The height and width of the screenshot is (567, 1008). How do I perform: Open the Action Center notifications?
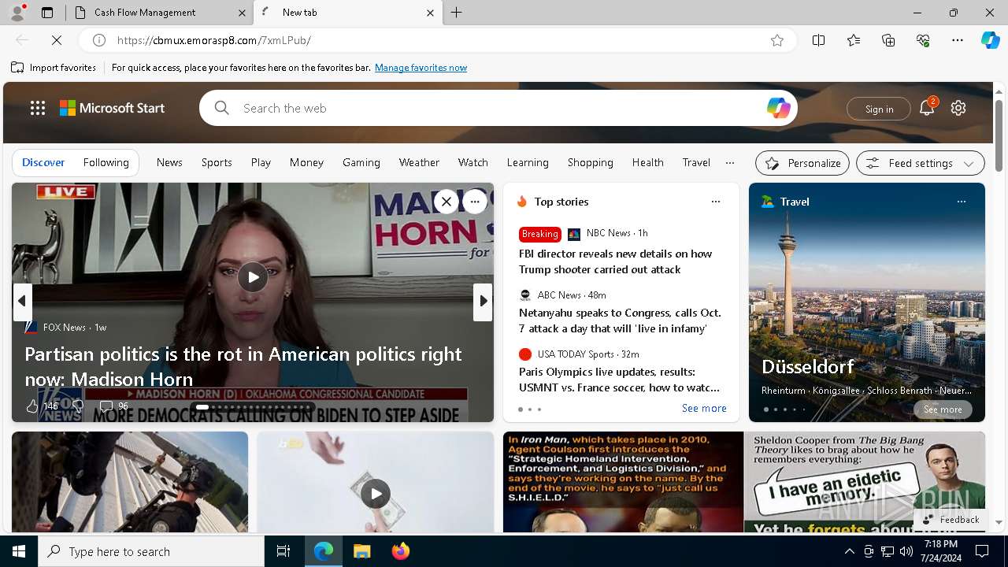982,551
